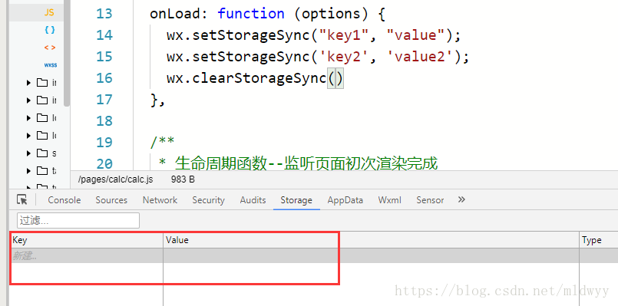Select the Storage tab
The height and width of the screenshot is (306, 618).
(x=296, y=200)
